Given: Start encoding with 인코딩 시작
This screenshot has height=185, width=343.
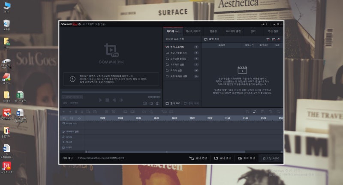Looking at the screenshot, I should (271, 158).
